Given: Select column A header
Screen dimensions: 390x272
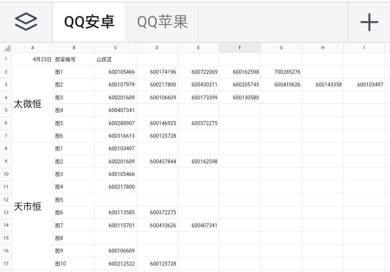Looking at the screenshot, I should tap(33, 48).
